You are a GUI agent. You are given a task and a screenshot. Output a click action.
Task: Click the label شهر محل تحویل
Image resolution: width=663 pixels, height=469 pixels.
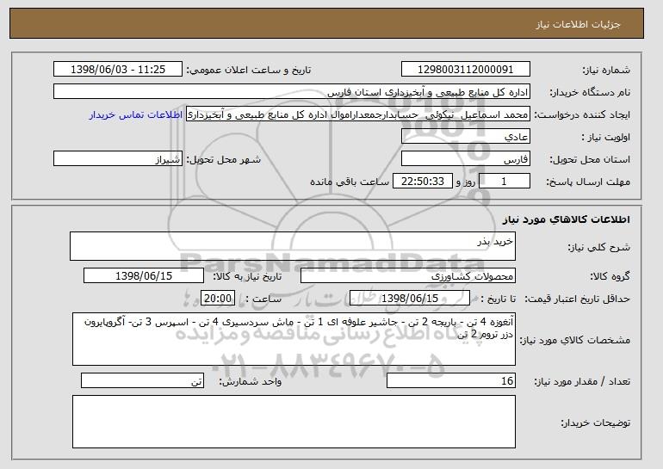pyautogui.click(x=224, y=159)
